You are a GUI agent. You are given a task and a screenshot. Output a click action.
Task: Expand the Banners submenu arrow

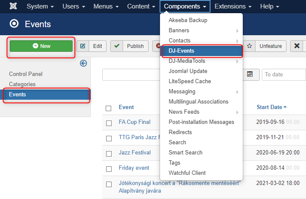coord(237,31)
